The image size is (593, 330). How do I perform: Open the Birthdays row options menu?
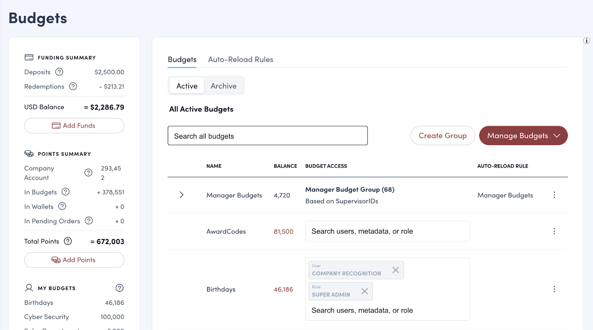[x=554, y=289]
